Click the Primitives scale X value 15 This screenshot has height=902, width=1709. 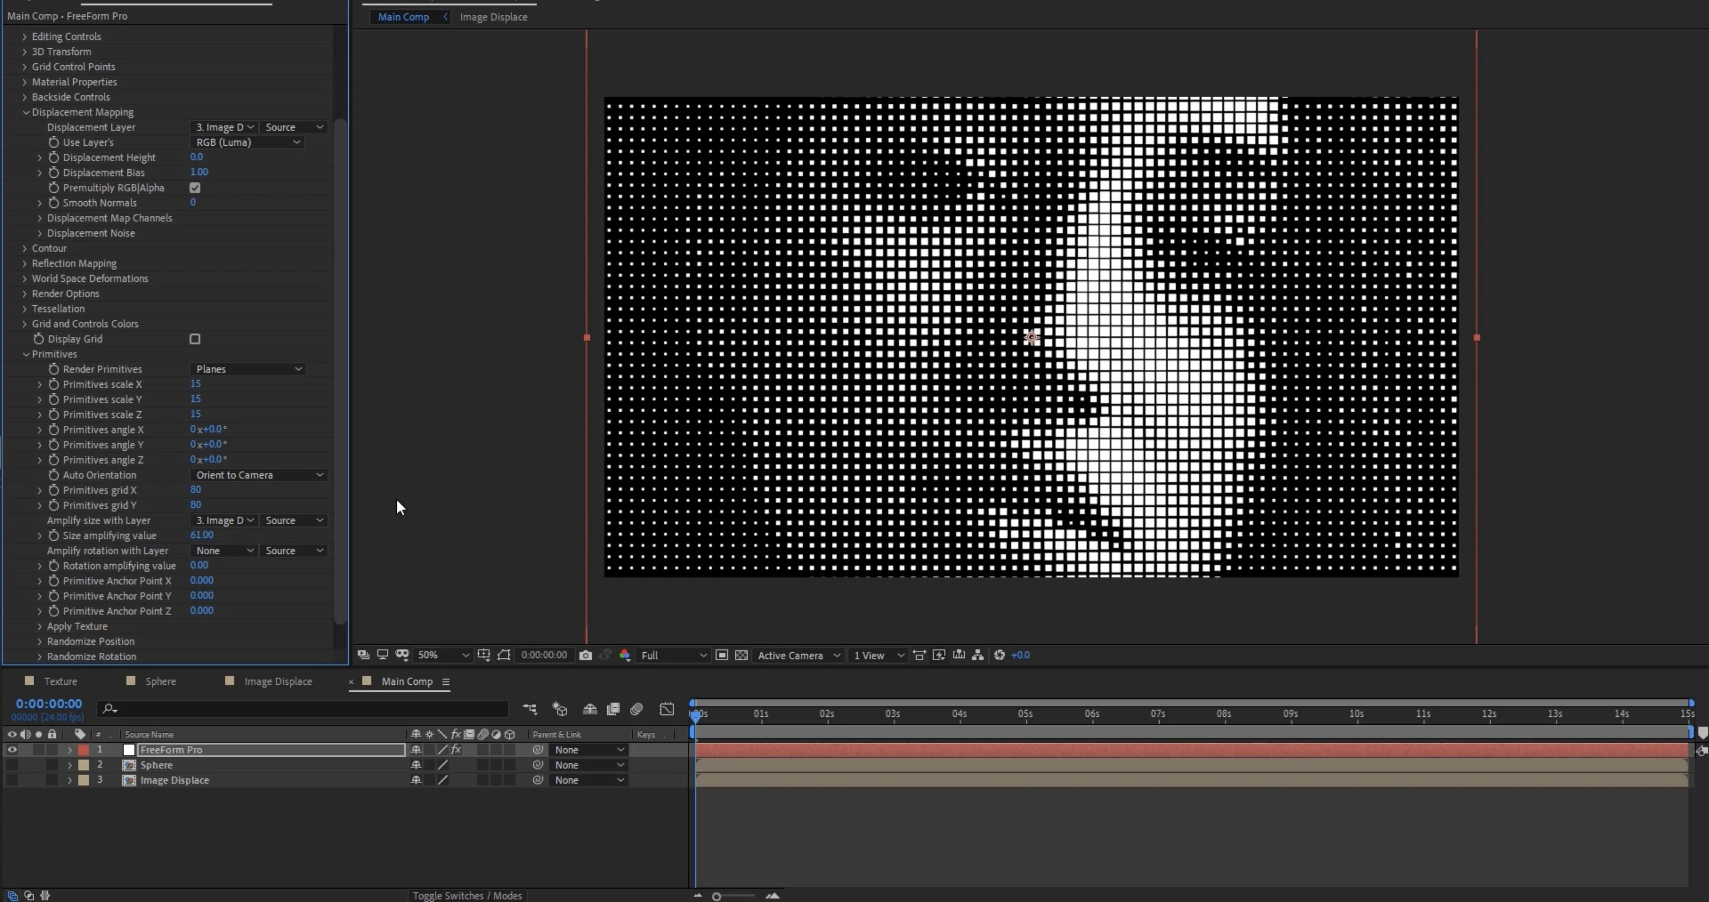(195, 384)
